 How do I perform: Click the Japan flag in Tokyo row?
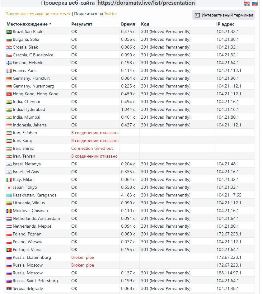point(9,187)
